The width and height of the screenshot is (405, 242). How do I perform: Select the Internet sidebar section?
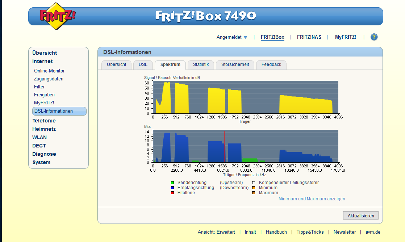point(42,61)
